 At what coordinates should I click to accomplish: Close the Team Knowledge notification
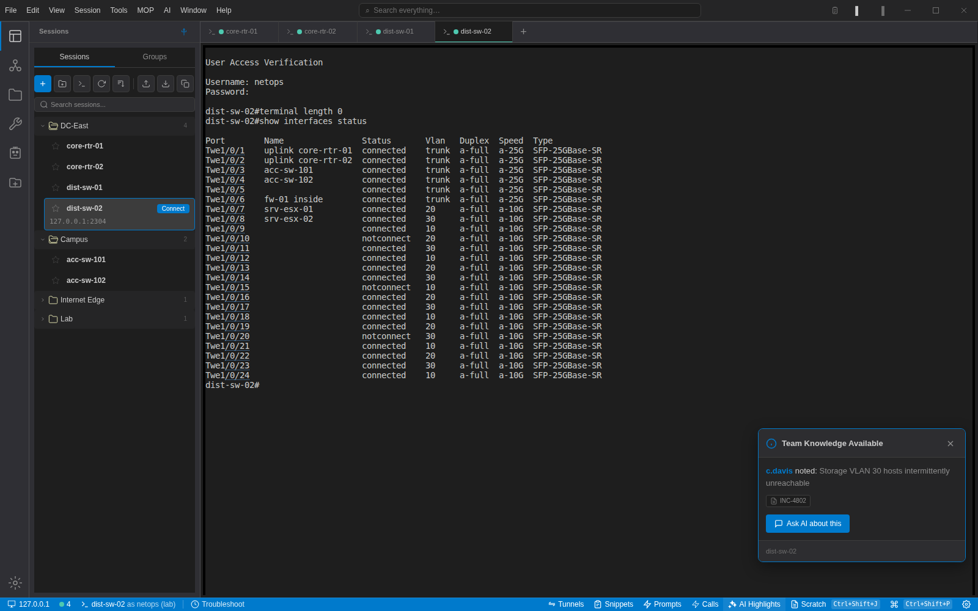pyautogui.click(x=950, y=444)
